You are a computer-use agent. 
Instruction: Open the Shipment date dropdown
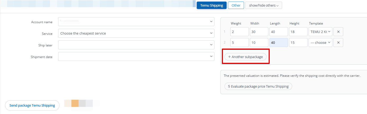pyautogui.click(x=136, y=56)
